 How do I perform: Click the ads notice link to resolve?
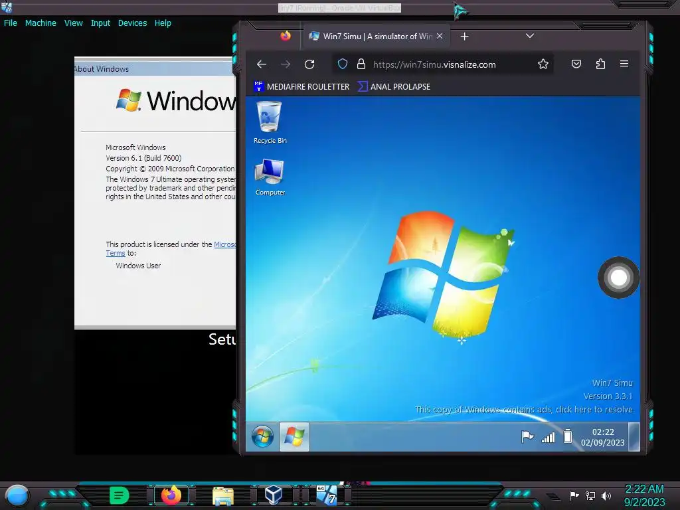523,409
